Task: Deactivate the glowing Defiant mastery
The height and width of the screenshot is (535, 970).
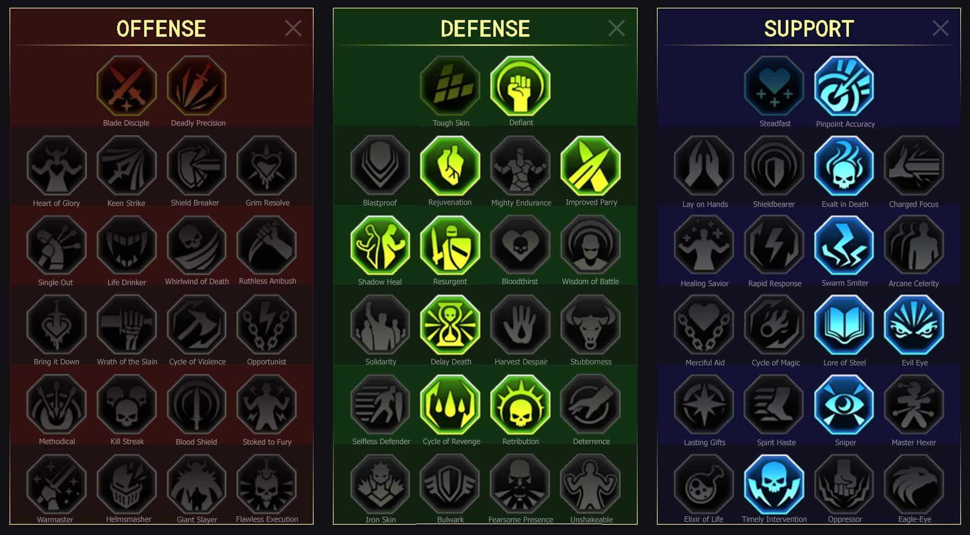Action: [520, 86]
